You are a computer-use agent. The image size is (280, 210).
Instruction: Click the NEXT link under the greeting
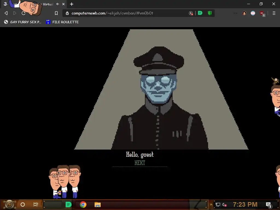(140, 163)
